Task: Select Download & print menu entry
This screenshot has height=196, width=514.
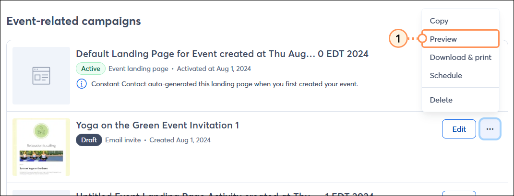Action: click(460, 57)
